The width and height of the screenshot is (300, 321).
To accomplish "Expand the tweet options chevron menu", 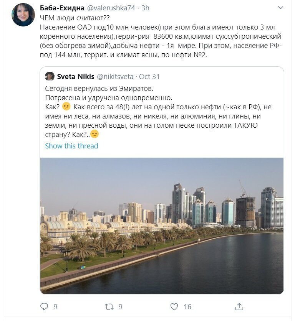I will [x=280, y=8].
